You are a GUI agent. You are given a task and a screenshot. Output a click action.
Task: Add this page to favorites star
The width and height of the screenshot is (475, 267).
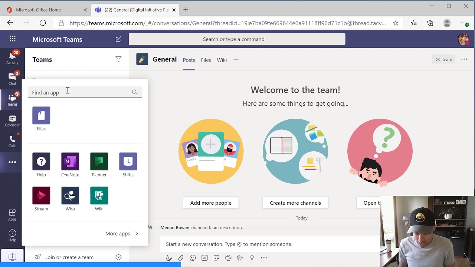(396, 23)
